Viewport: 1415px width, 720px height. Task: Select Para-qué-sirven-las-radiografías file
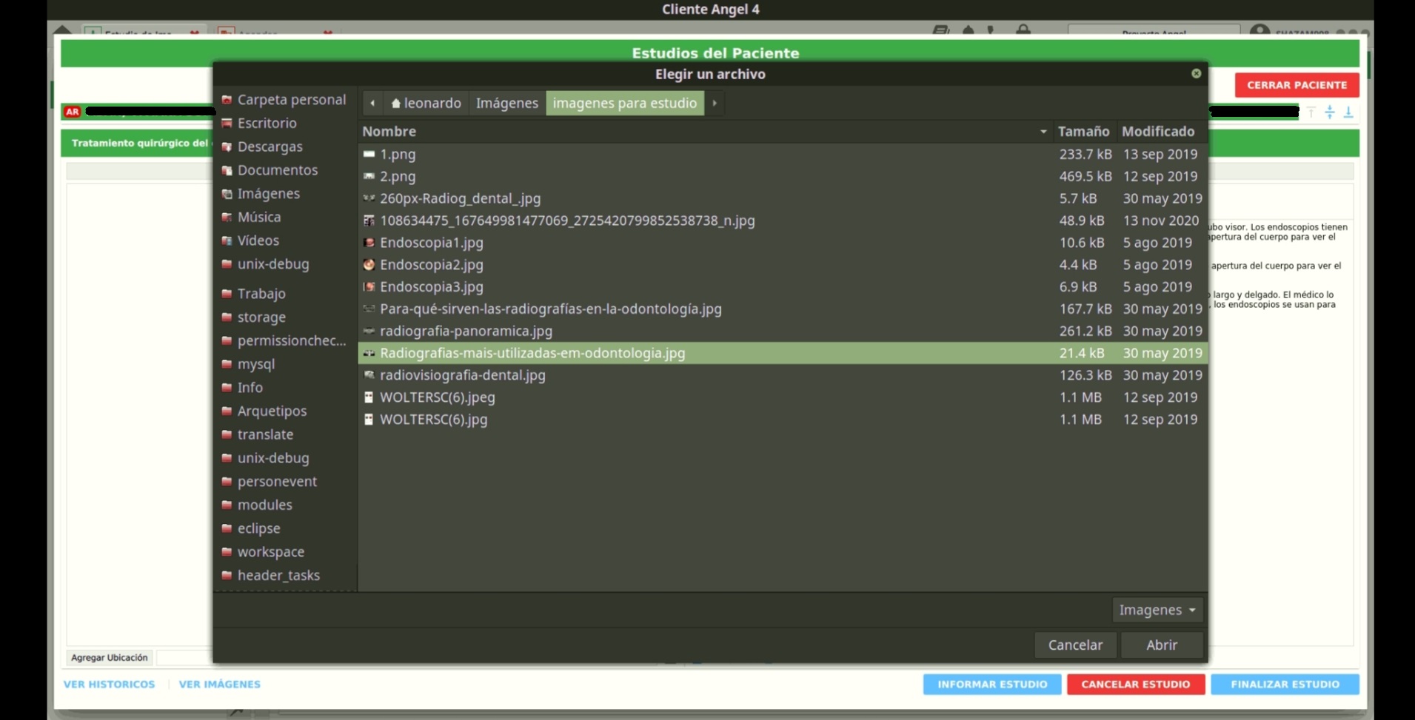point(783,309)
